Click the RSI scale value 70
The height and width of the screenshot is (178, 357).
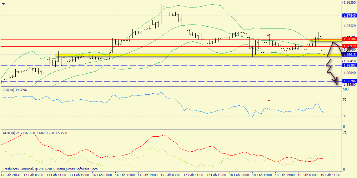pyautogui.click(x=345, y=100)
